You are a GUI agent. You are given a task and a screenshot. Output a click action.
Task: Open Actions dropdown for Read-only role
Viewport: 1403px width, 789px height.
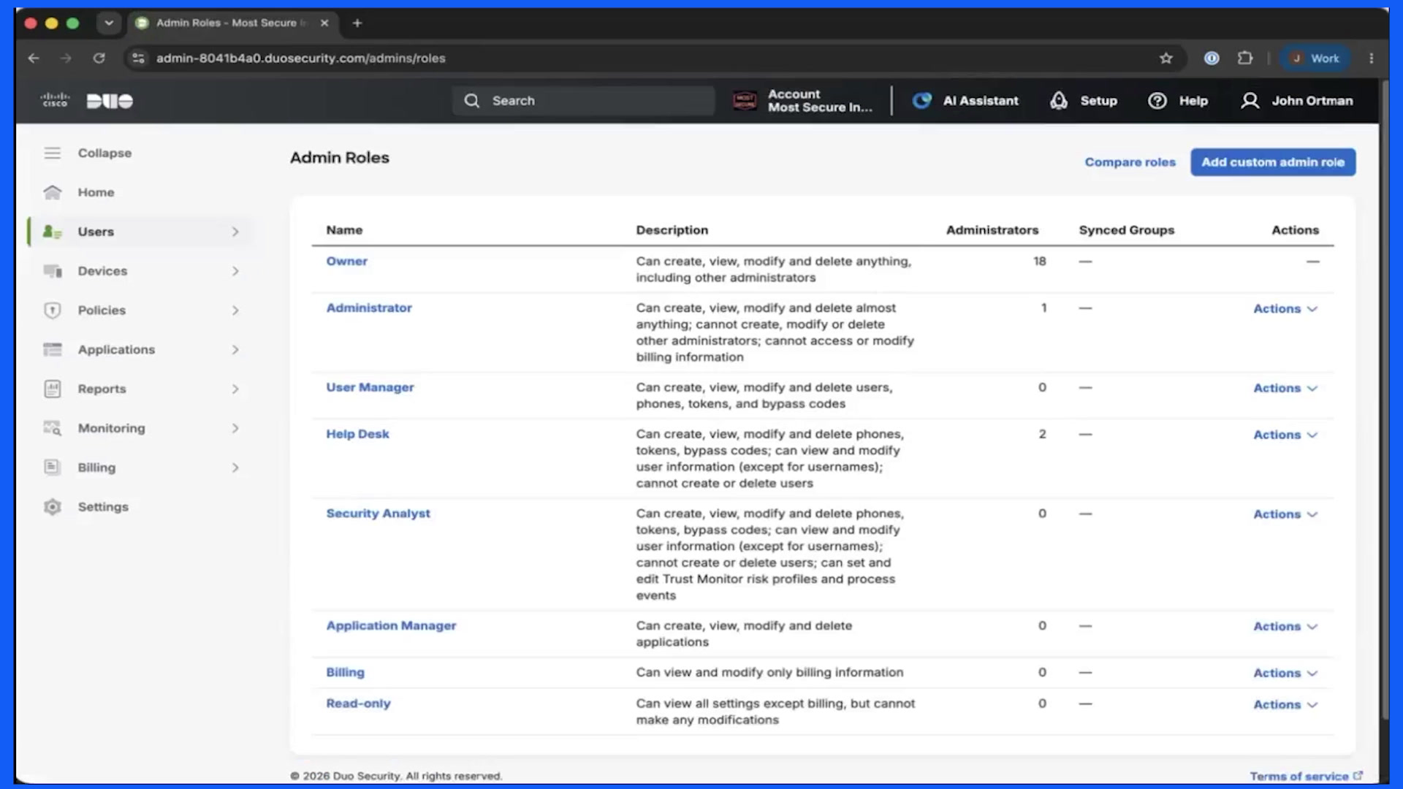[x=1285, y=705]
